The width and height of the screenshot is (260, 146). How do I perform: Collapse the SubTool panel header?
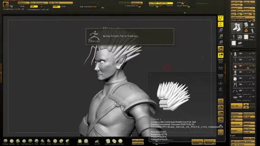pyautogui.click(x=236, y=50)
